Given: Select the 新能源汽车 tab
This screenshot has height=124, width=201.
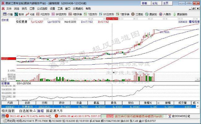Looking at the screenshot, I should tap(54, 111).
